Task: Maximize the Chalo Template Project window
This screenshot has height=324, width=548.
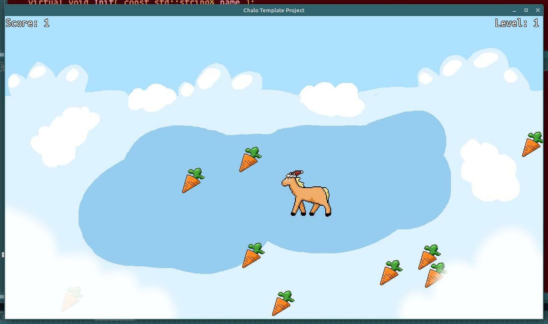Action: [x=526, y=10]
